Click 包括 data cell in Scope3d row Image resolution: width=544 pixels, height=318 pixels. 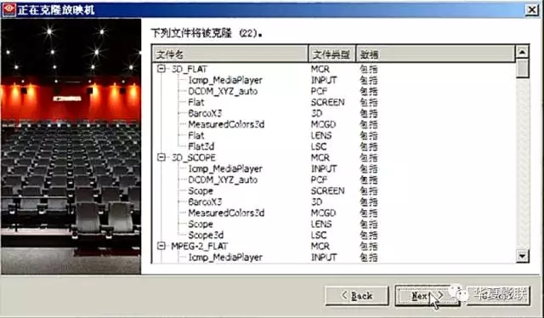368,235
